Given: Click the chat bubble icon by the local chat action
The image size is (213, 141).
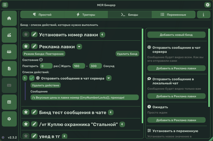Looking at the screenshot, I should 149,79.
